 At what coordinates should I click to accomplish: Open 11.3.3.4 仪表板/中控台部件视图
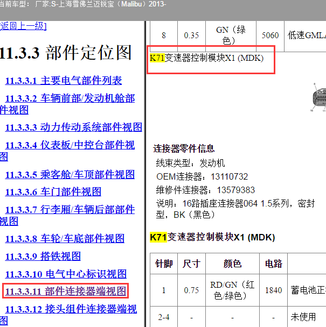point(67,151)
